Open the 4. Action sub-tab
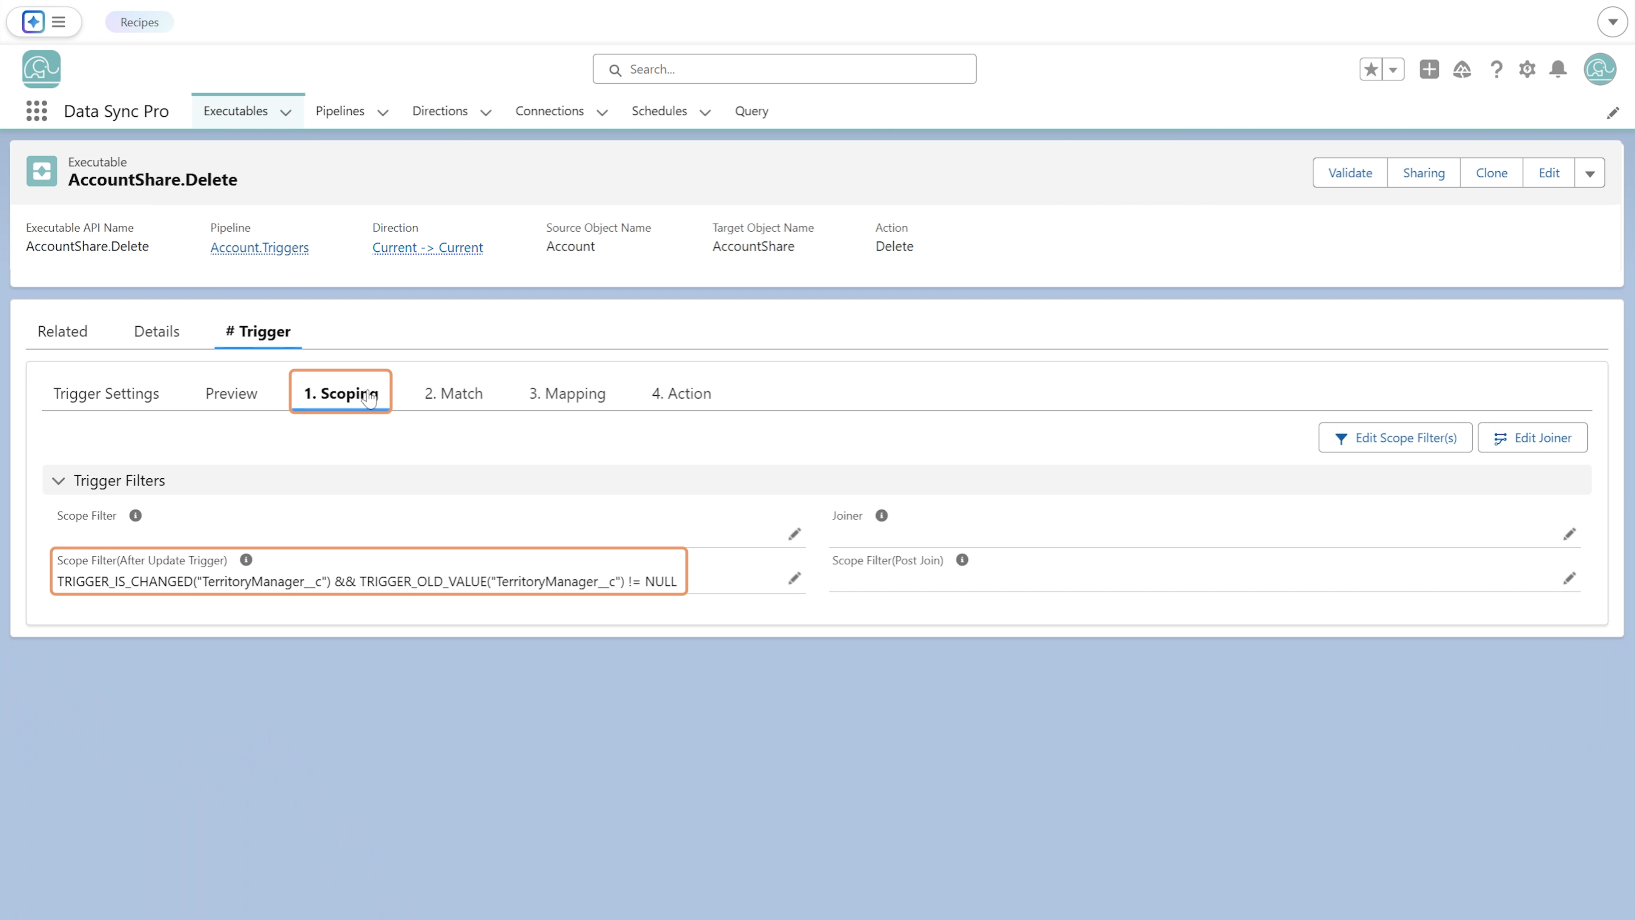 tap(682, 394)
